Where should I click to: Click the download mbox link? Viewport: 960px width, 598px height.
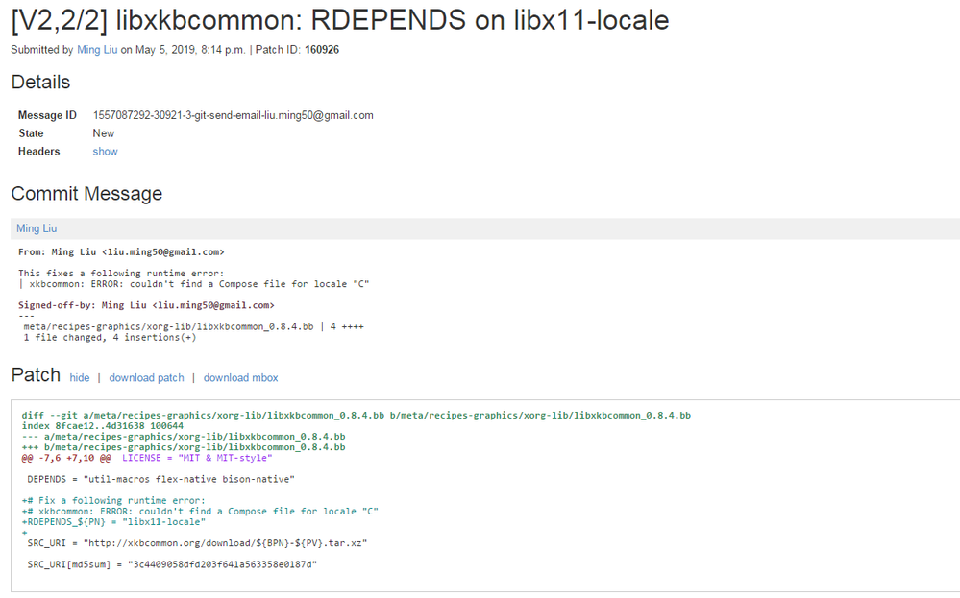click(240, 378)
